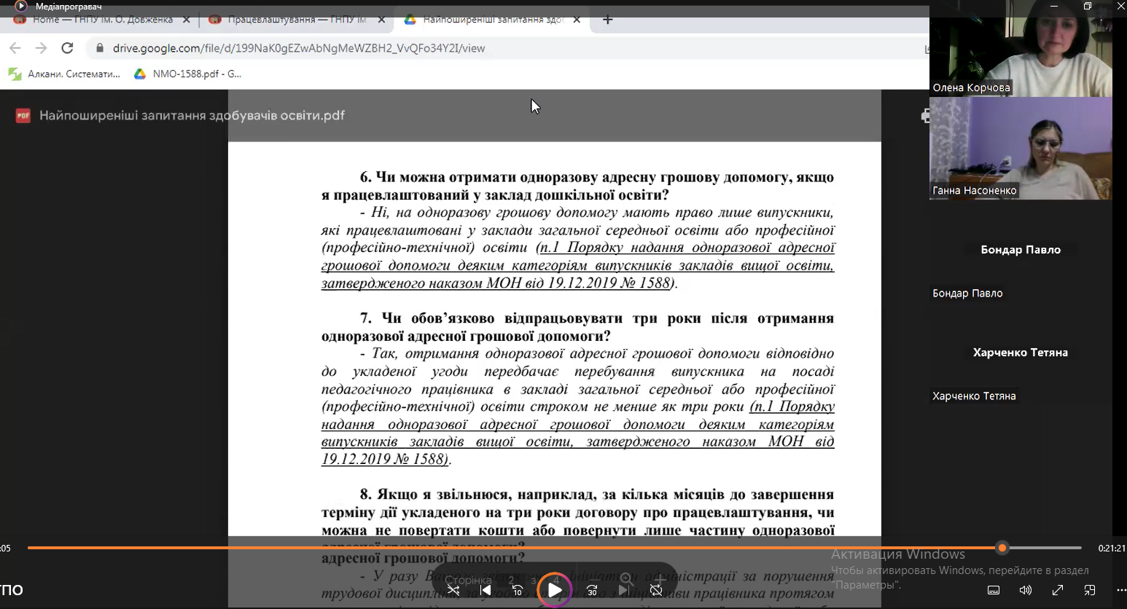
Task: Open the subtitles and captions menu
Action: coord(994,590)
